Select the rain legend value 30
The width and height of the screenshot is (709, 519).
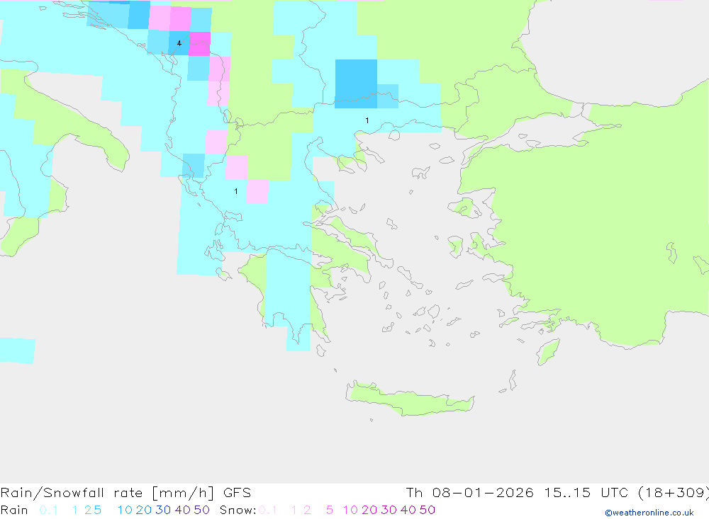point(163,510)
